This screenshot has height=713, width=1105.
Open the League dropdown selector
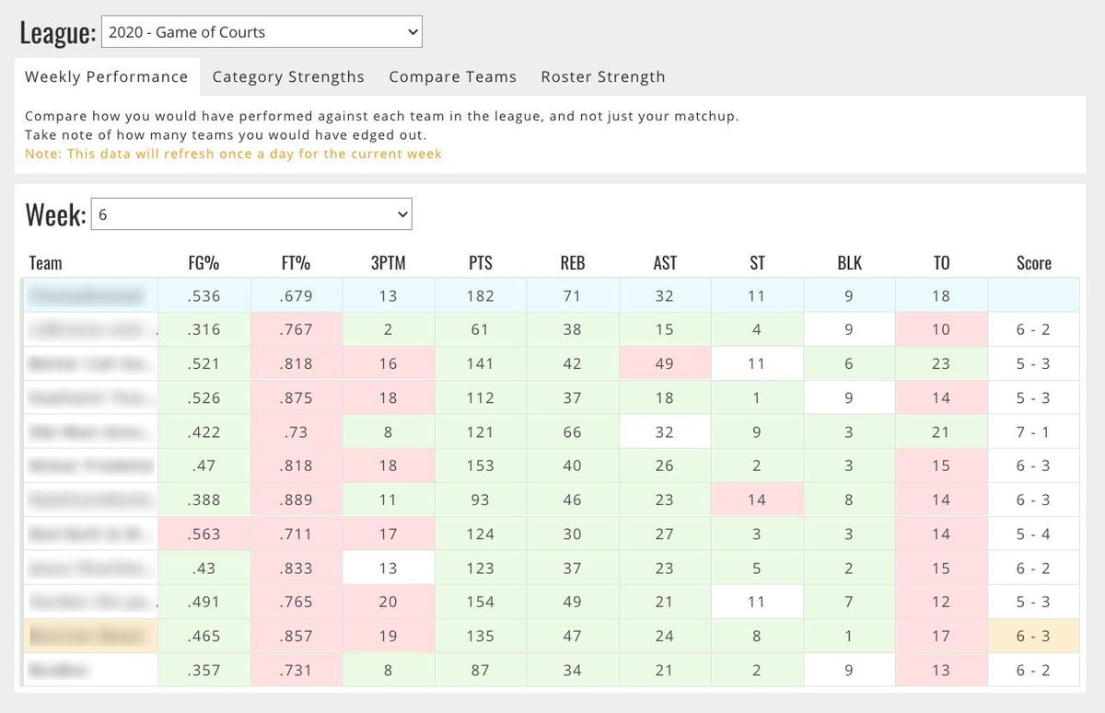(261, 32)
